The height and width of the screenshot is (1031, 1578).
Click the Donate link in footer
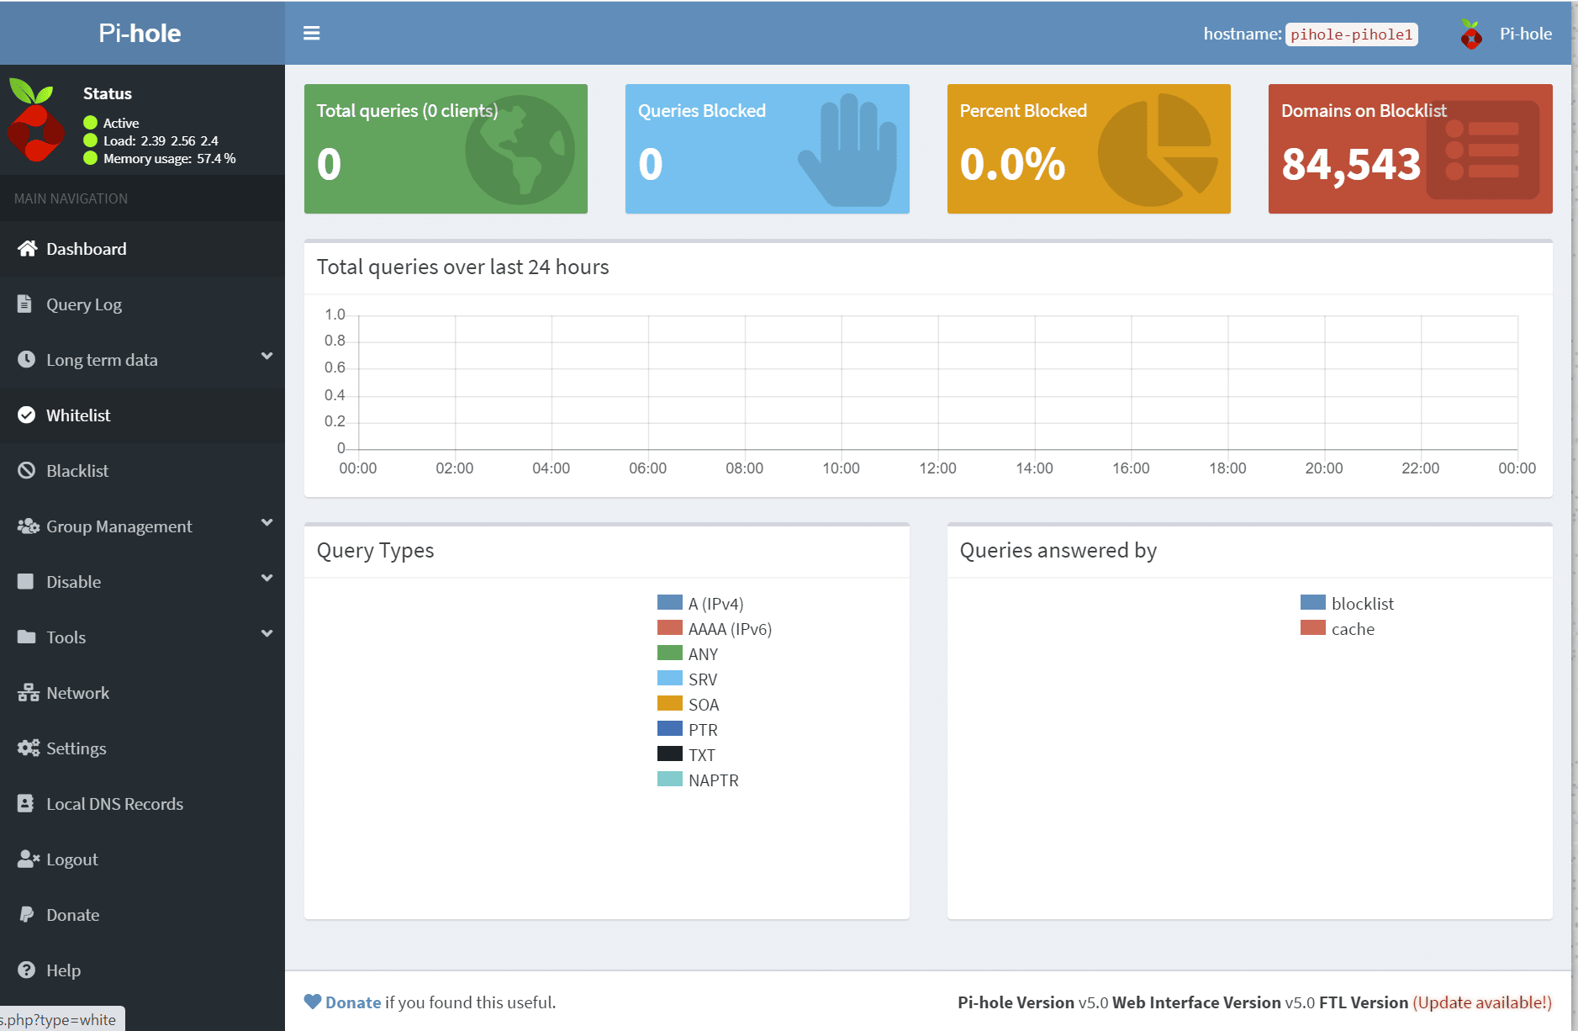[x=353, y=1002]
